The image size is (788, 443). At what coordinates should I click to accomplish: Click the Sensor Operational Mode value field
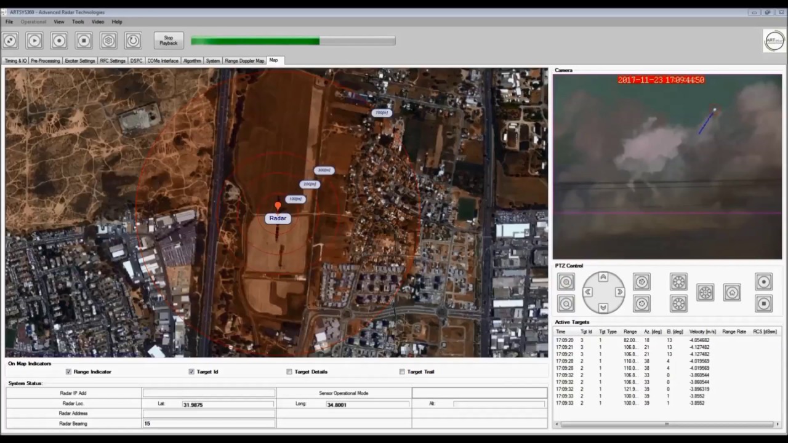coord(479,393)
